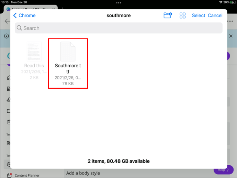Click Add a body style text
This screenshot has width=237, height=178.
point(83,173)
